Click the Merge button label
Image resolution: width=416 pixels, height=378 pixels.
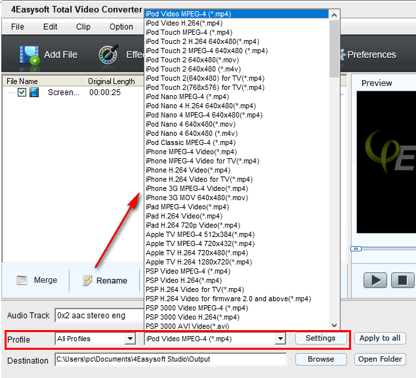[45, 280]
